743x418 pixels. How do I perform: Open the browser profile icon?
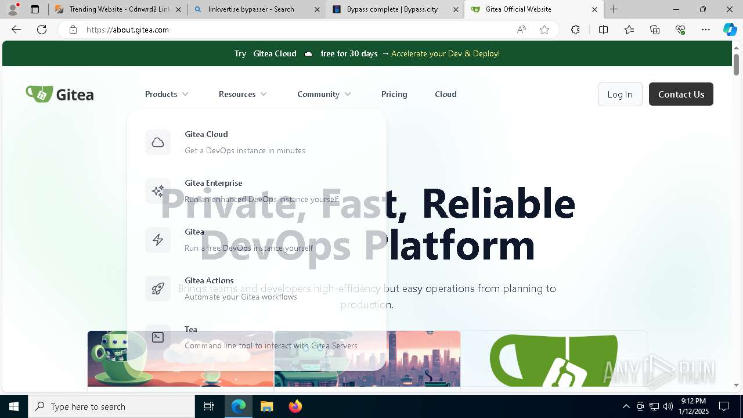(13, 9)
